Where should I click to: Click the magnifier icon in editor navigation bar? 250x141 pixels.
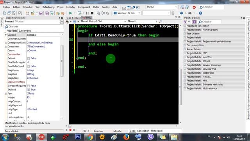pyautogui.click(x=161, y=22)
